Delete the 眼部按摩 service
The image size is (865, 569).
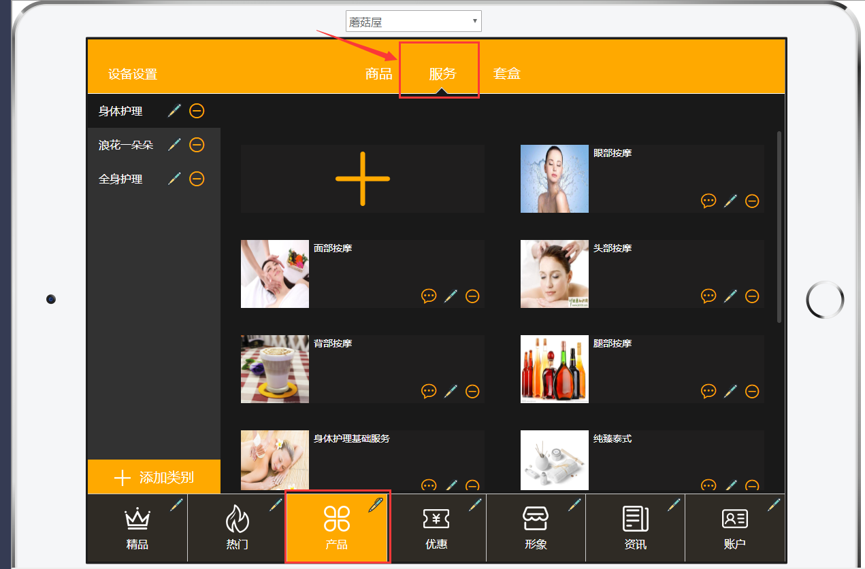point(752,201)
